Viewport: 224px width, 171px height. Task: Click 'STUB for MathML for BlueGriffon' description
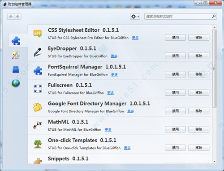click(x=74, y=130)
